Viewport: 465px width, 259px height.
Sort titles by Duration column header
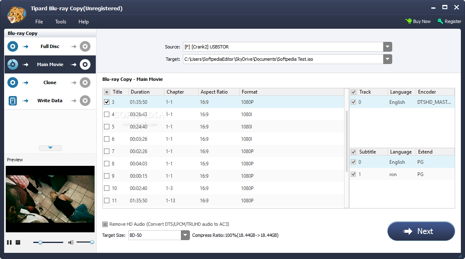(x=146, y=92)
